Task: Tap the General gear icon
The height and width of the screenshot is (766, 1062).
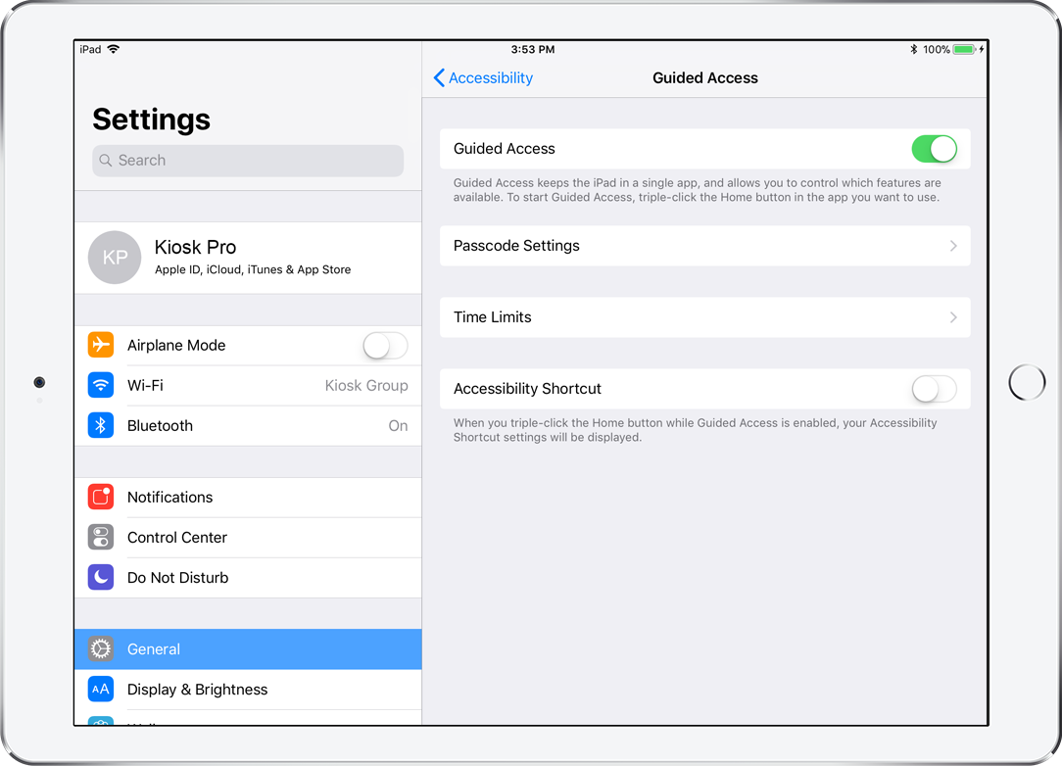Action: (101, 648)
